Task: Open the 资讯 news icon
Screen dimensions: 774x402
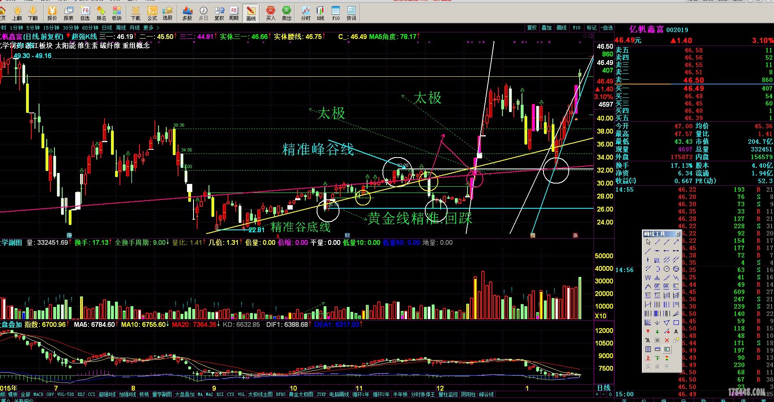Action: pos(351,13)
